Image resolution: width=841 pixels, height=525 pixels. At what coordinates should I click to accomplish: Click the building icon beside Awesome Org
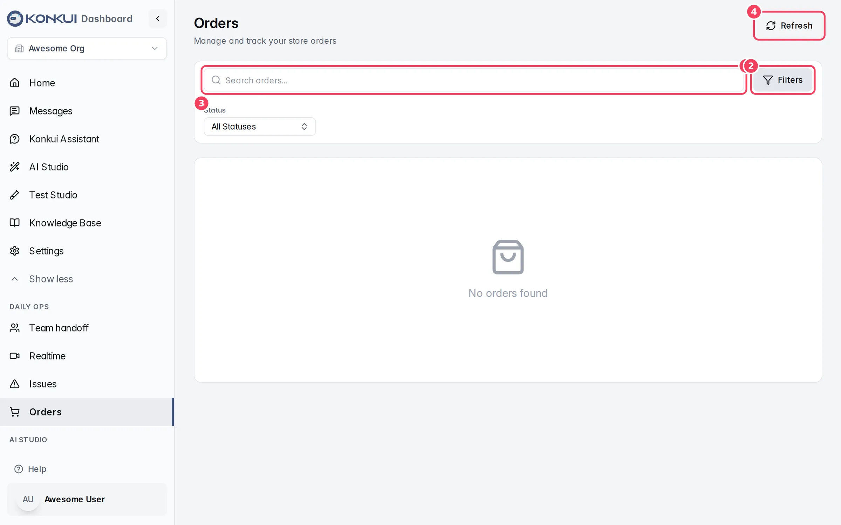click(19, 48)
